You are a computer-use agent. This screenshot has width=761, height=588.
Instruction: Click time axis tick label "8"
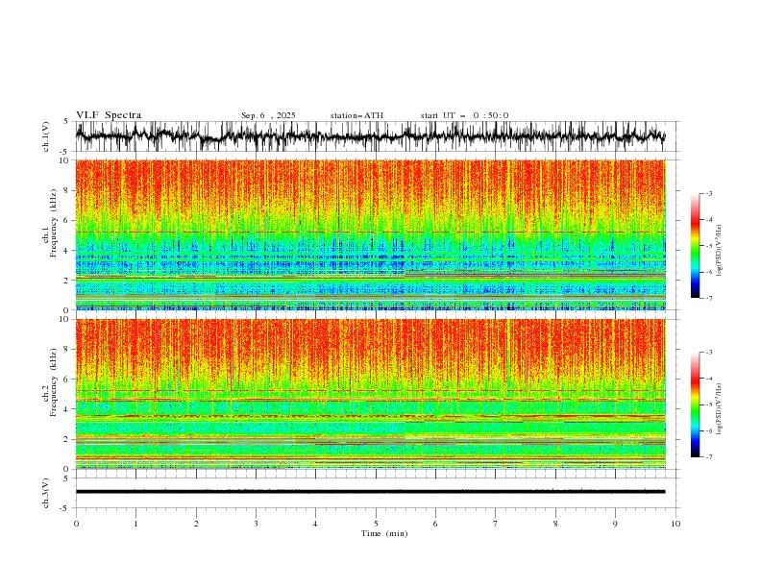(555, 524)
